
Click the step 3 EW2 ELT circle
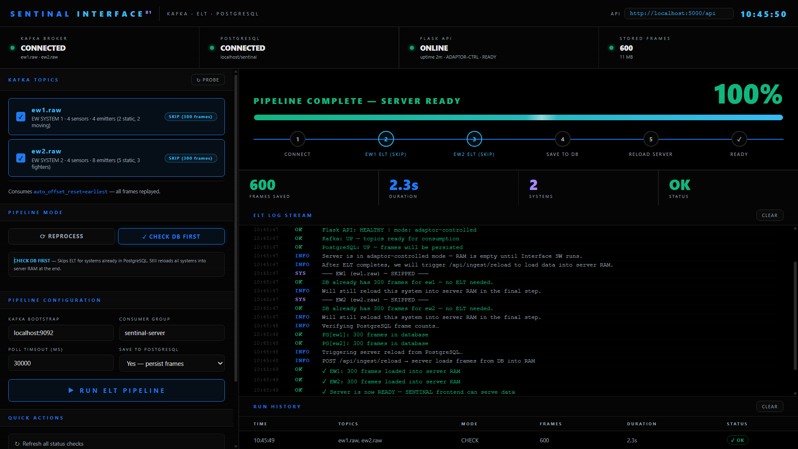[x=474, y=139]
